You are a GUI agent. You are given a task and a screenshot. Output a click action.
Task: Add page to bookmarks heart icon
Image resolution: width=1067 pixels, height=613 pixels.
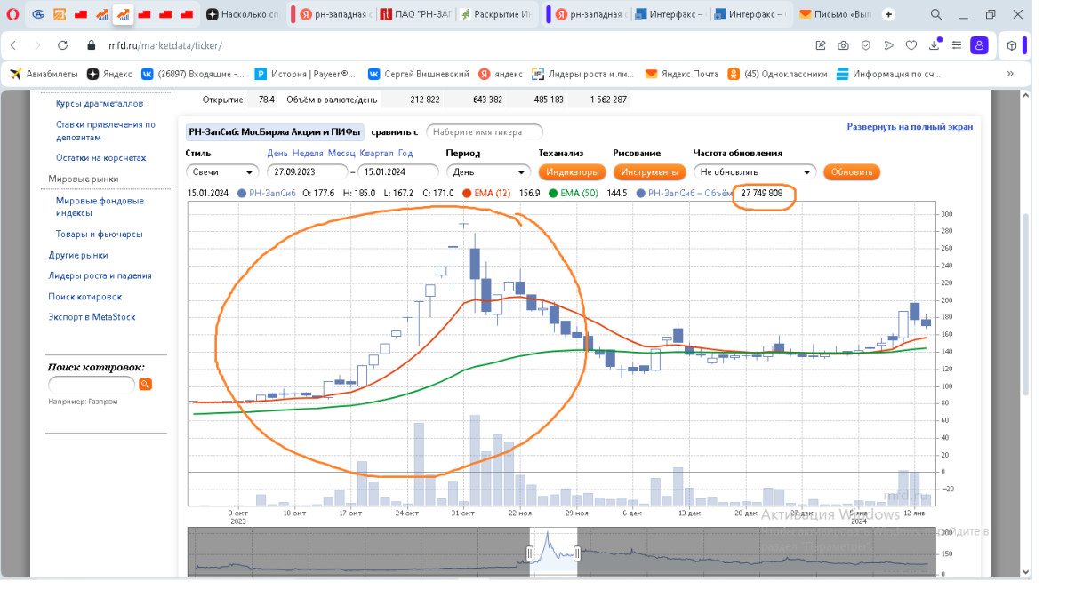(x=911, y=45)
